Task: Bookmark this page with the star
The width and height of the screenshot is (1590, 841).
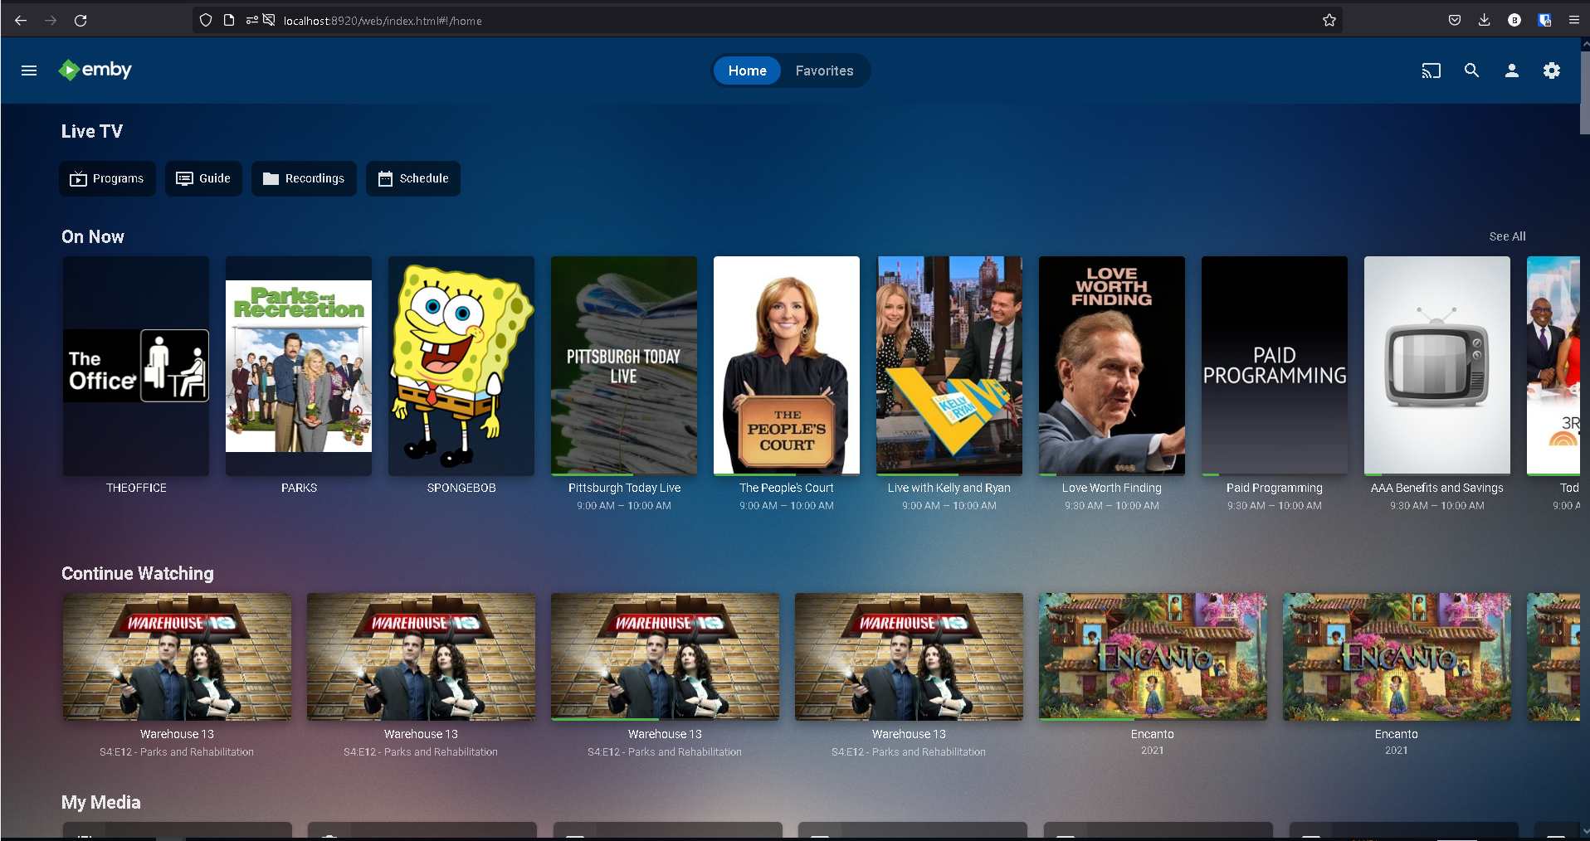Action: tap(1329, 20)
